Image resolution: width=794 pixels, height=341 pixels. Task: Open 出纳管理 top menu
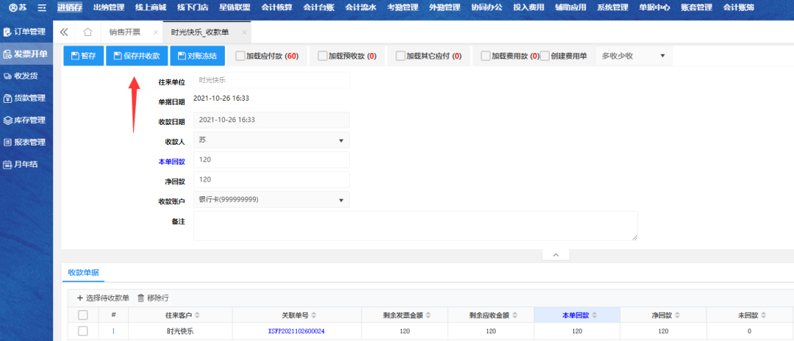point(108,7)
